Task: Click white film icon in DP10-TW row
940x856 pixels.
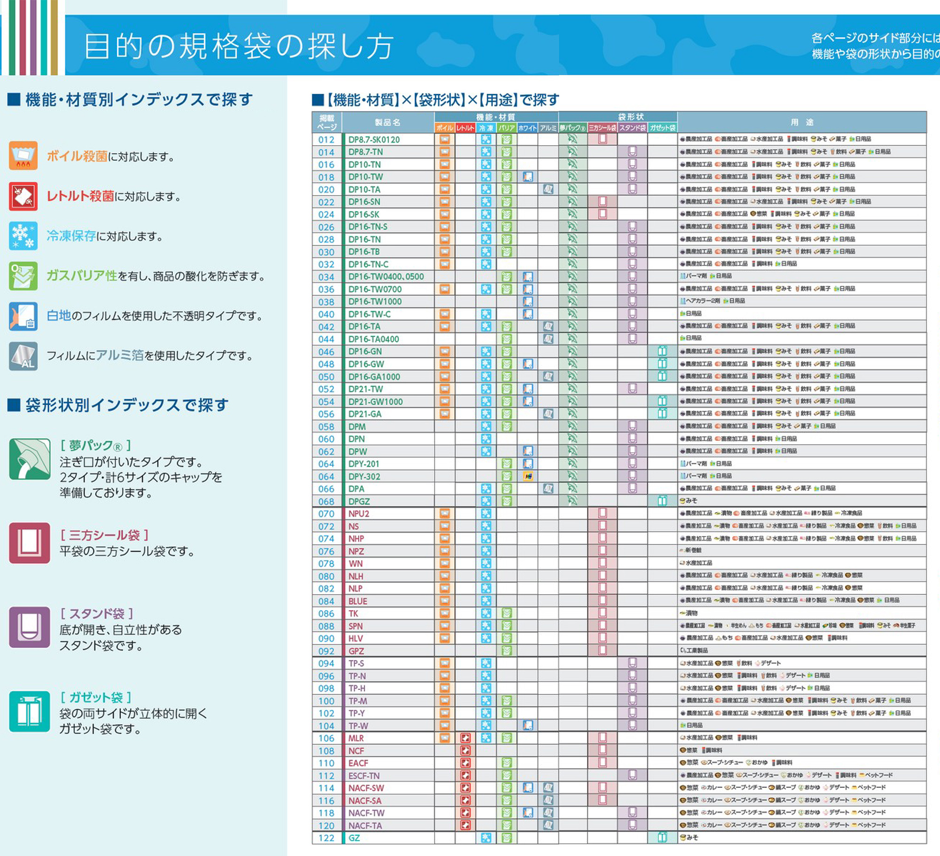Action: [528, 177]
